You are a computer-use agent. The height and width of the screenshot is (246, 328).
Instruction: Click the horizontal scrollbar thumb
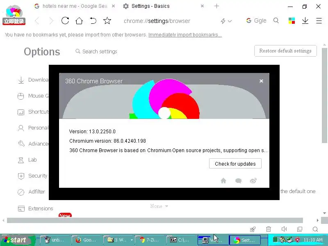(x=155, y=220)
